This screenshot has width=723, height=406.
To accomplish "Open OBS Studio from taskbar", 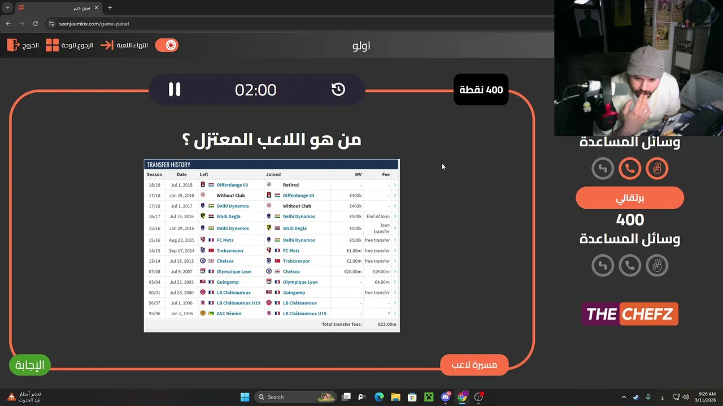I will pos(479,397).
